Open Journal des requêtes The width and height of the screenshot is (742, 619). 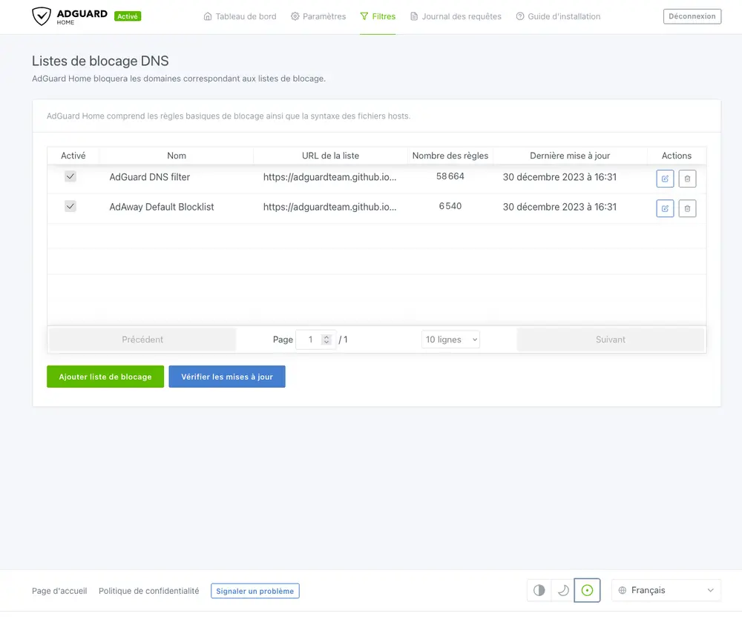pyautogui.click(x=456, y=16)
